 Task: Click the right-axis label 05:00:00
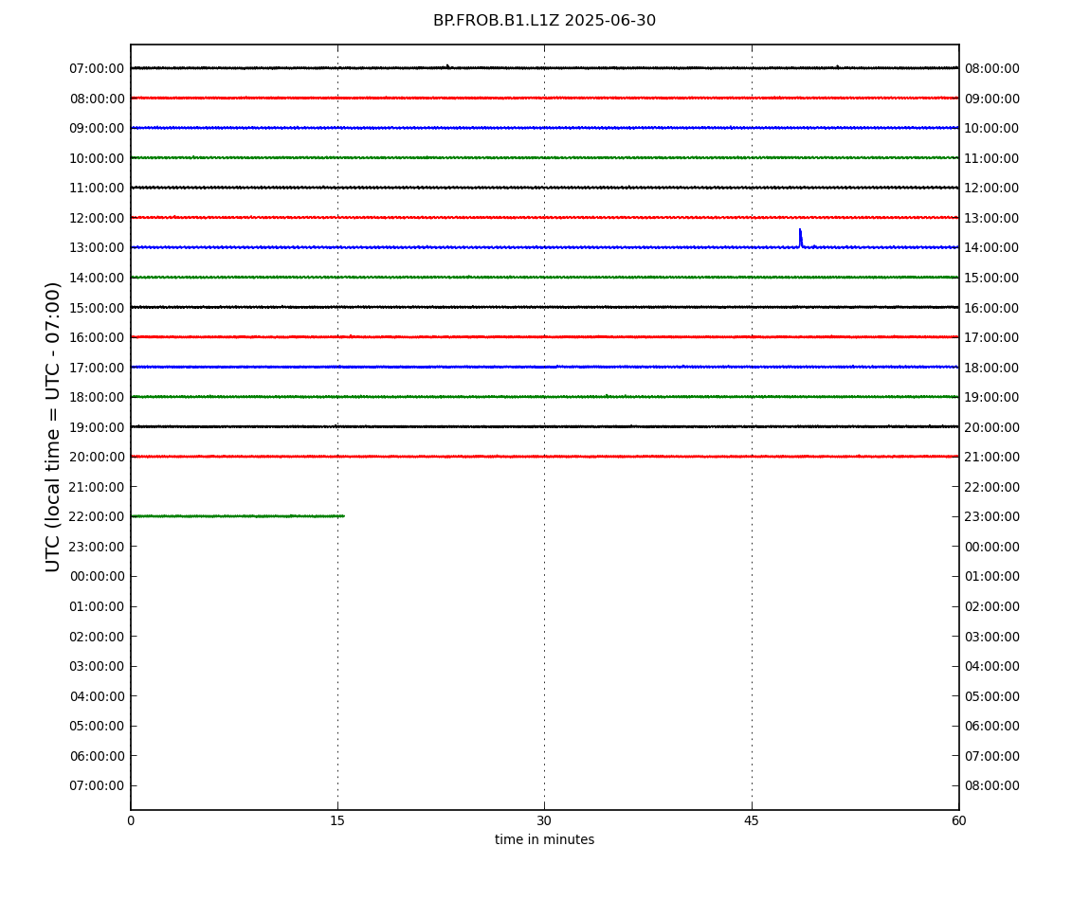992,696
